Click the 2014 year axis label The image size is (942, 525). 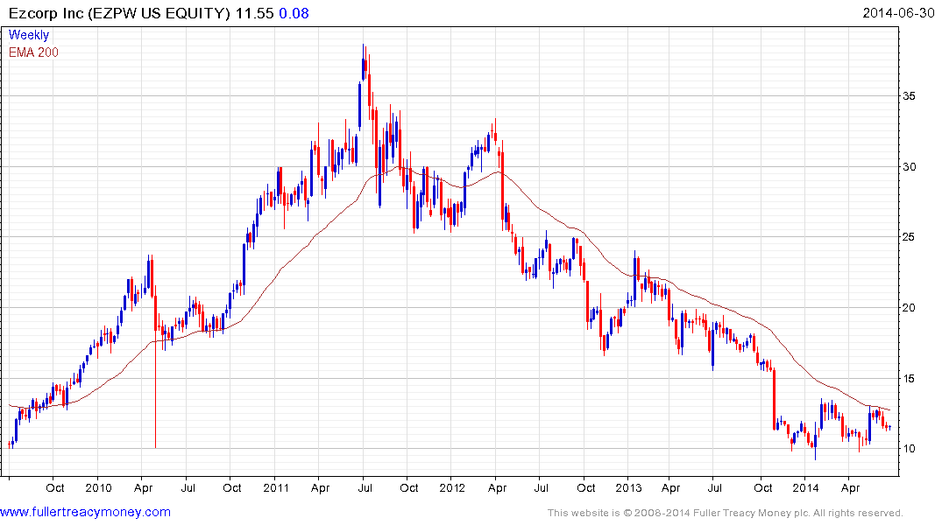point(805,487)
